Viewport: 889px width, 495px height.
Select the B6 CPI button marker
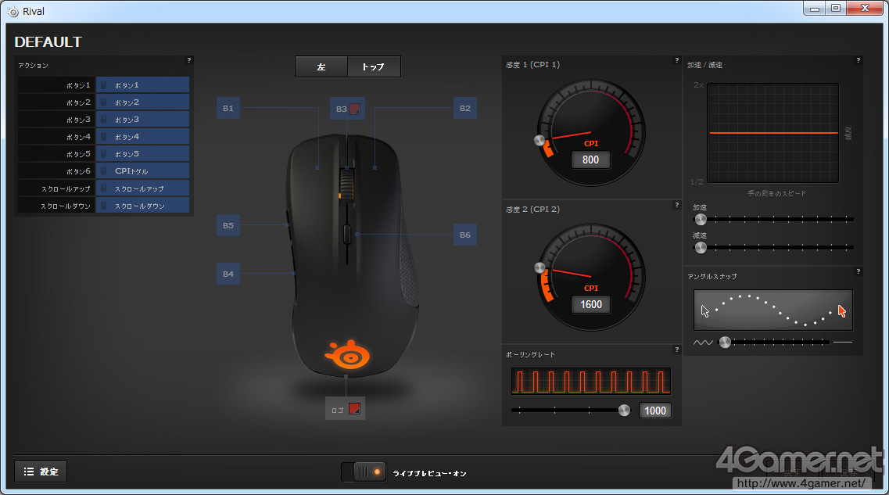465,235
